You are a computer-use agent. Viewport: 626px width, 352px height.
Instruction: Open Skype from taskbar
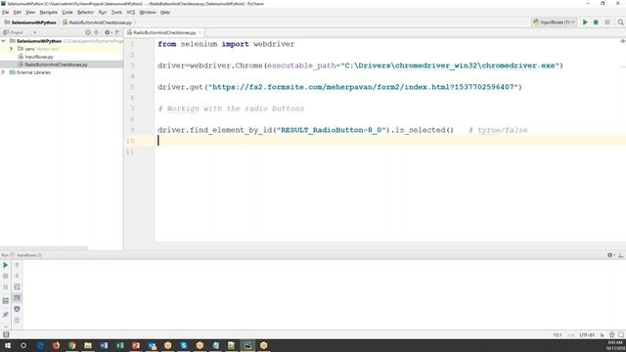[184, 345]
